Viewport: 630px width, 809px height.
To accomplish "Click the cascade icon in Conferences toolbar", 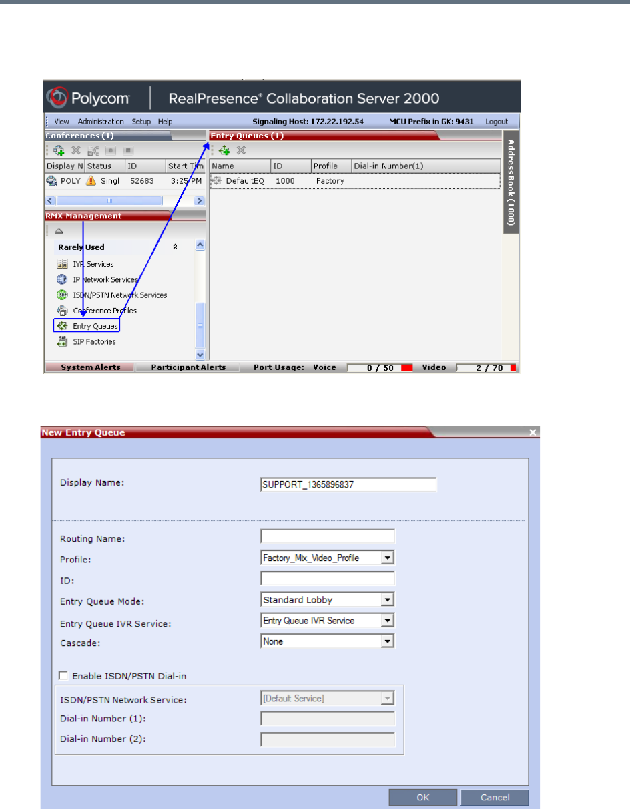I will pos(93,150).
